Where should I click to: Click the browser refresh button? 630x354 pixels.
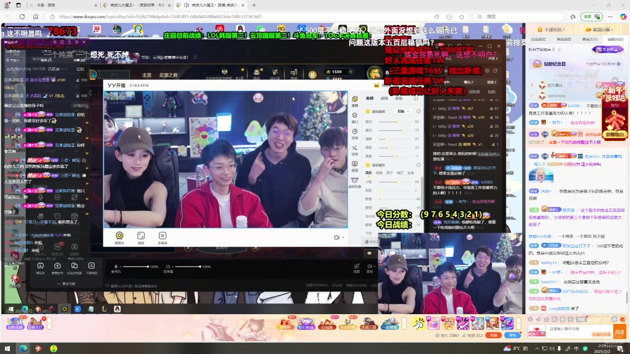click(x=22, y=17)
